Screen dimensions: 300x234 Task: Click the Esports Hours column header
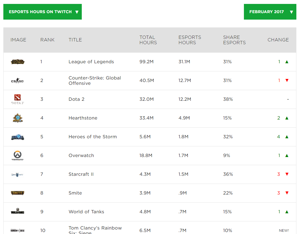[190, 40]
